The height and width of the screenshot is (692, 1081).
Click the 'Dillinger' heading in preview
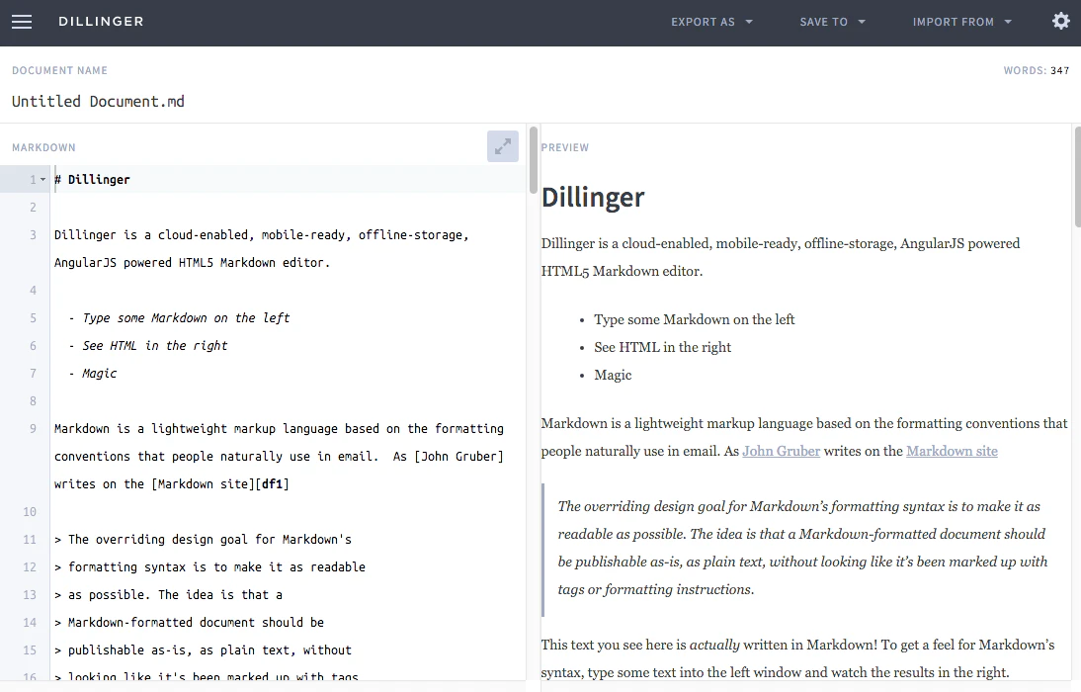point(593,198)
